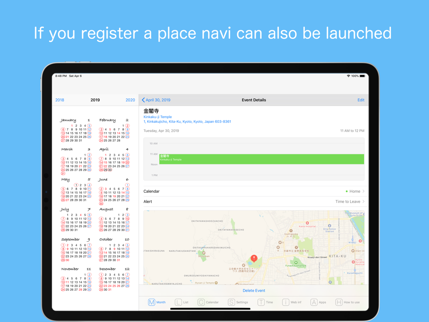Tap Edit in Event Details header
The width and height of the screenshot is (429, 322).
pyautogui.click(x=361, y=100)
